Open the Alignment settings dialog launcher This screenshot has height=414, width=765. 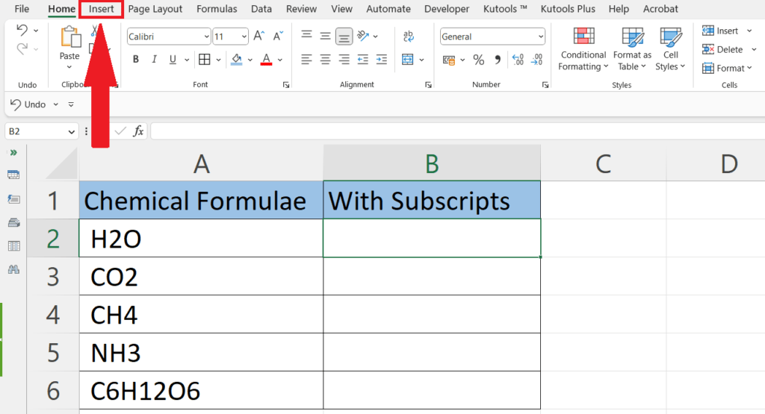tap(428, 85)
